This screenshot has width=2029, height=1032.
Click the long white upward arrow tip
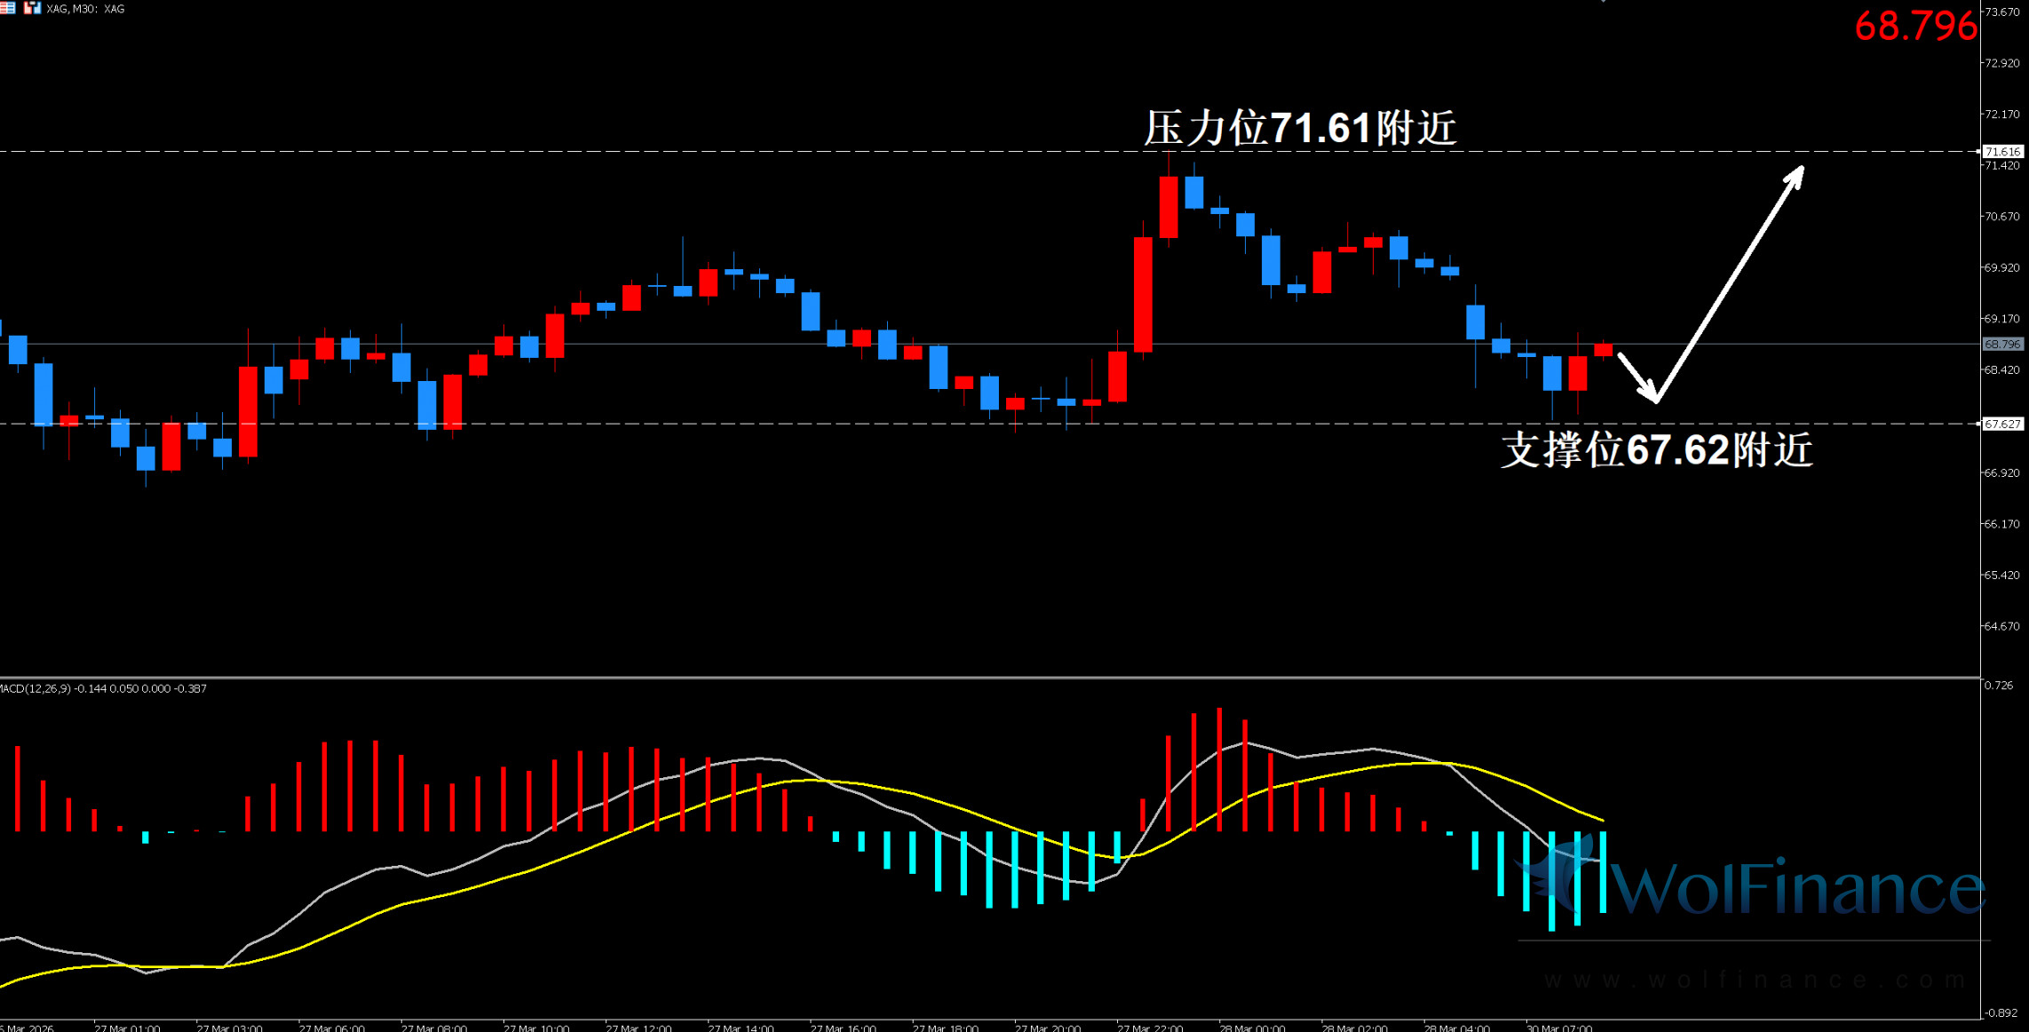tap(1800, 171)
